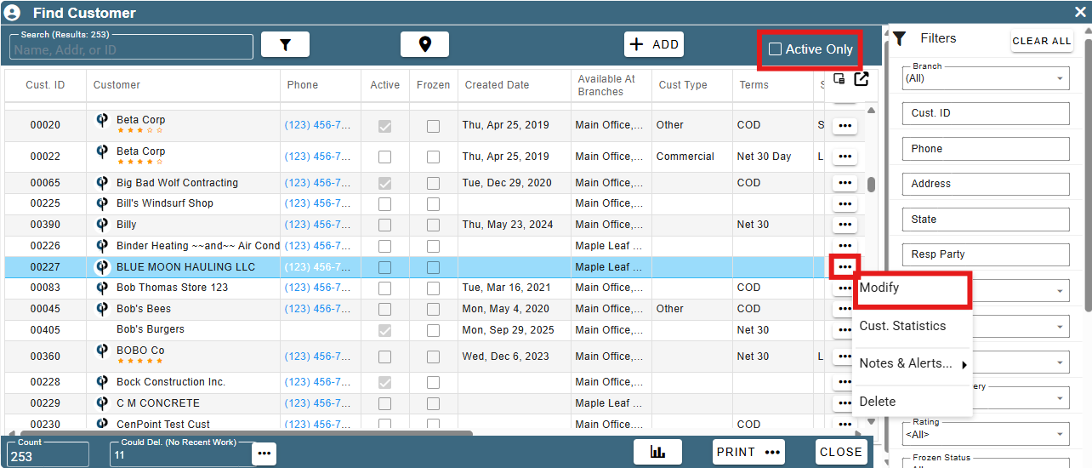Open the three-dot menu for row 00022
Viewport: 1092px width, 468px height.
(x=845, y=157)
